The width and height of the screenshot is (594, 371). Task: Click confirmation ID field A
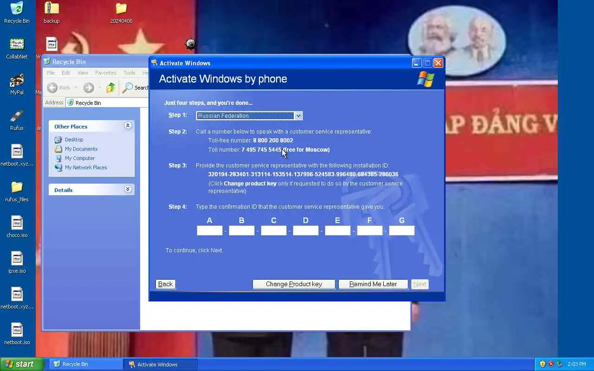(x=210, y=230)
